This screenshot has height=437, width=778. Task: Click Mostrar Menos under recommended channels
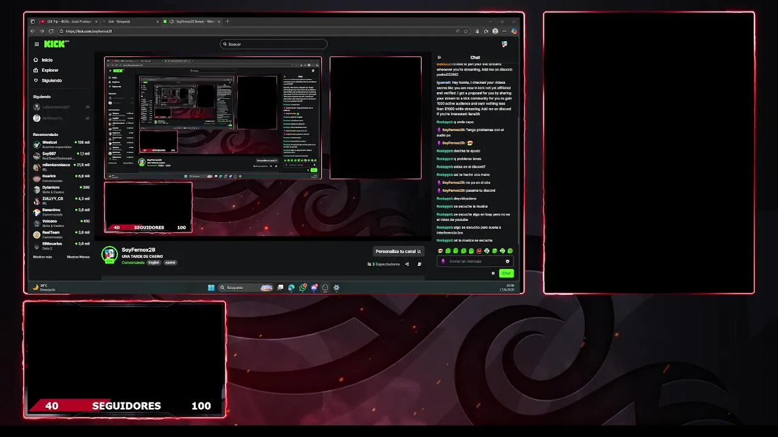click(x=78, y=257)
